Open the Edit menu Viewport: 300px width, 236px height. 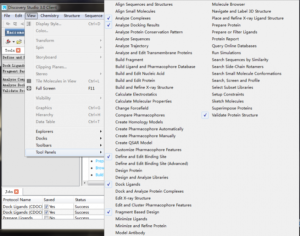(x=19, y=16)
